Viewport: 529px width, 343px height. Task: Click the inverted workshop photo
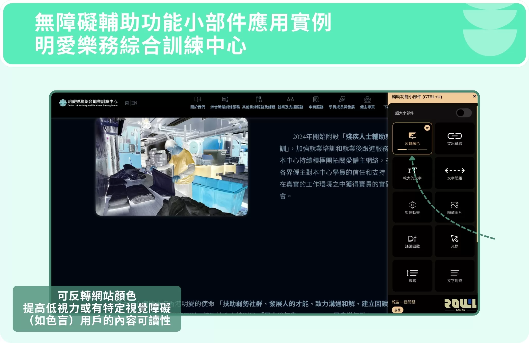[x=171, y=166]
